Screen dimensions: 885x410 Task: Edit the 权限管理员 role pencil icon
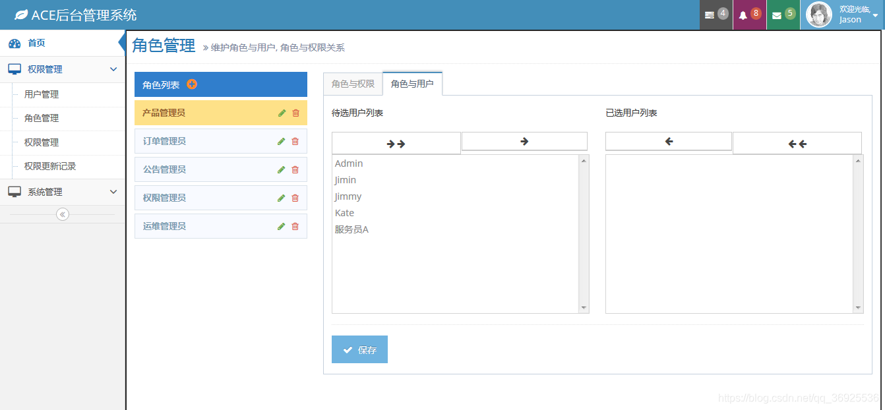(x=282, y=198)
